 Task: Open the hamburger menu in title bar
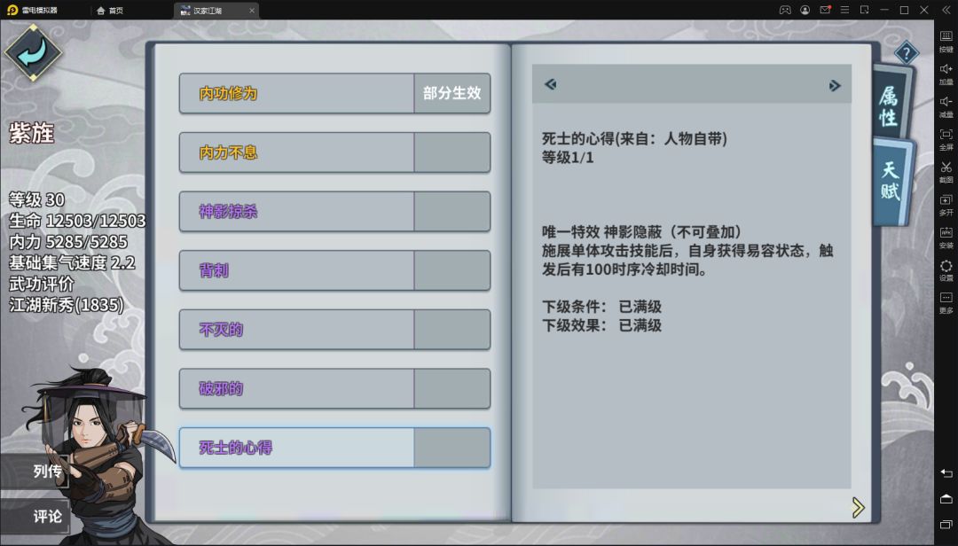pyautogui.click(x=844, y=10)
